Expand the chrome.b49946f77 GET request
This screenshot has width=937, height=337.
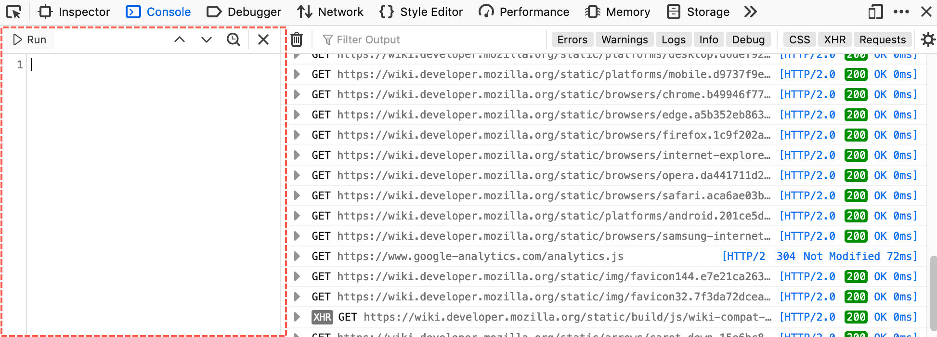click(297, 94)
